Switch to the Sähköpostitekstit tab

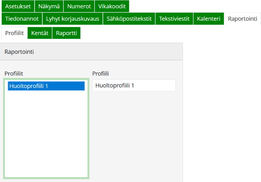tap(129, 19)
